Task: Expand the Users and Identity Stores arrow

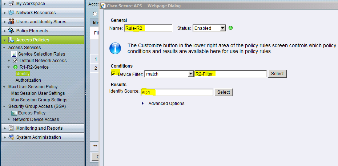Action: pyautogui.click(x=5, y=22)
